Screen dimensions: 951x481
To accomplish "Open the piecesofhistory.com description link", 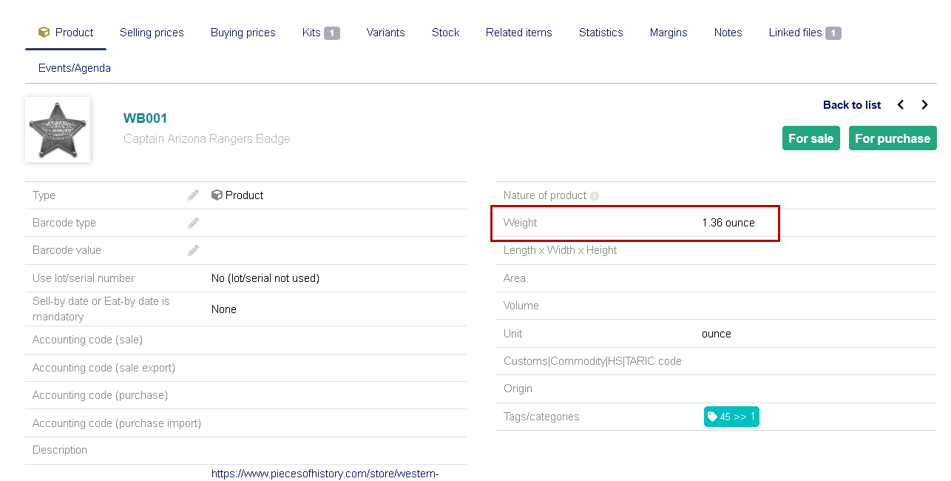I will 325,474.
